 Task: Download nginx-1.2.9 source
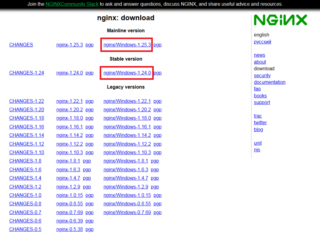pos(68,186)
